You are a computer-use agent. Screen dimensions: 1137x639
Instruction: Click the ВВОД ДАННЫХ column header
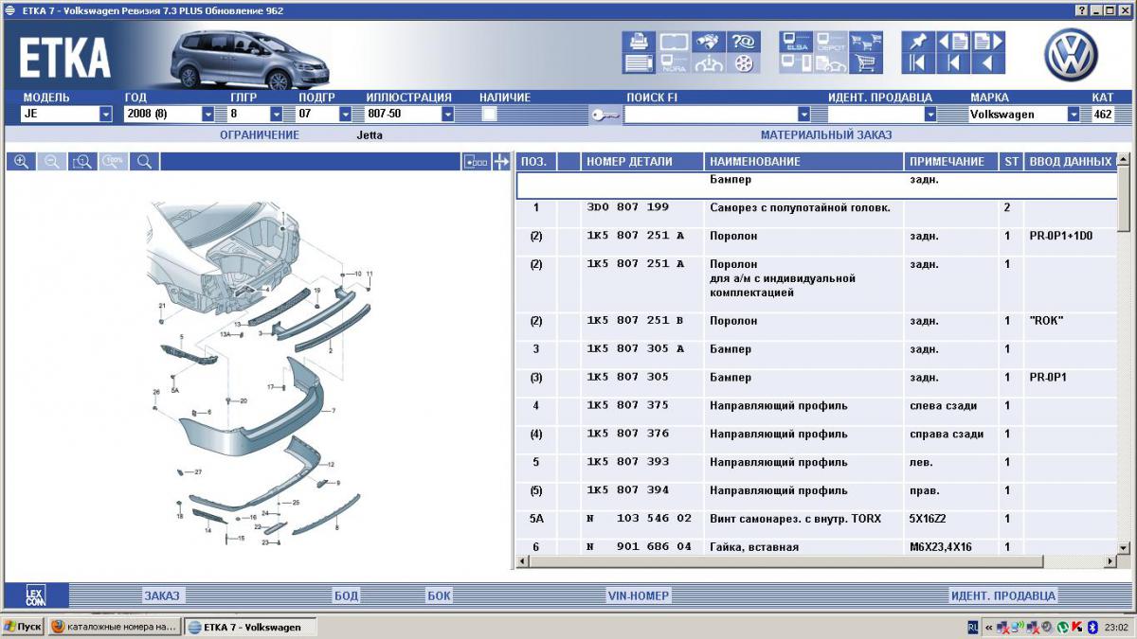coord(1070,162)
